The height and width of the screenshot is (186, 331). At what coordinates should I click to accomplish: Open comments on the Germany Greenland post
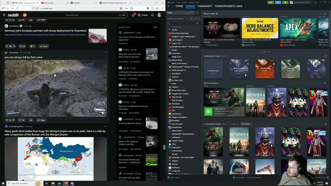tap(22, 46)
